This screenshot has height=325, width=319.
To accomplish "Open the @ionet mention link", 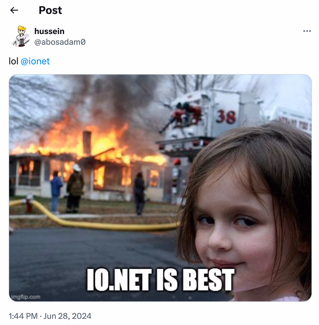I will pyautogui.click(x=35, y=61).
